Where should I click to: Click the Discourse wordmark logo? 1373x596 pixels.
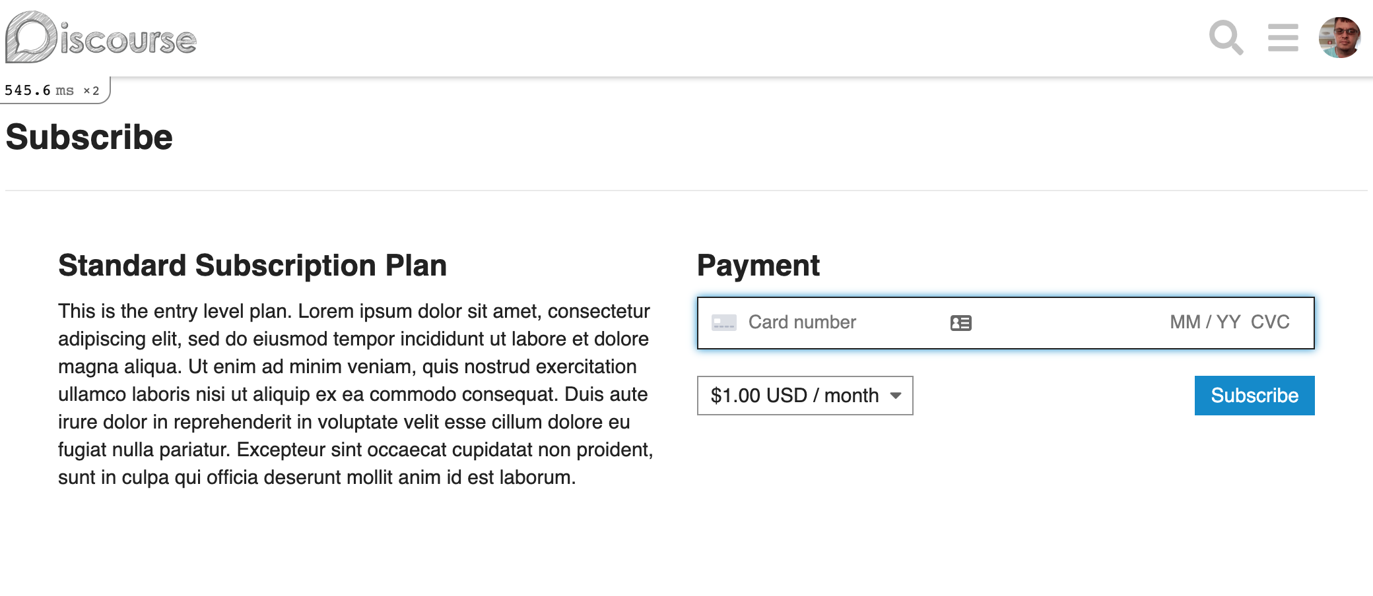128,40
